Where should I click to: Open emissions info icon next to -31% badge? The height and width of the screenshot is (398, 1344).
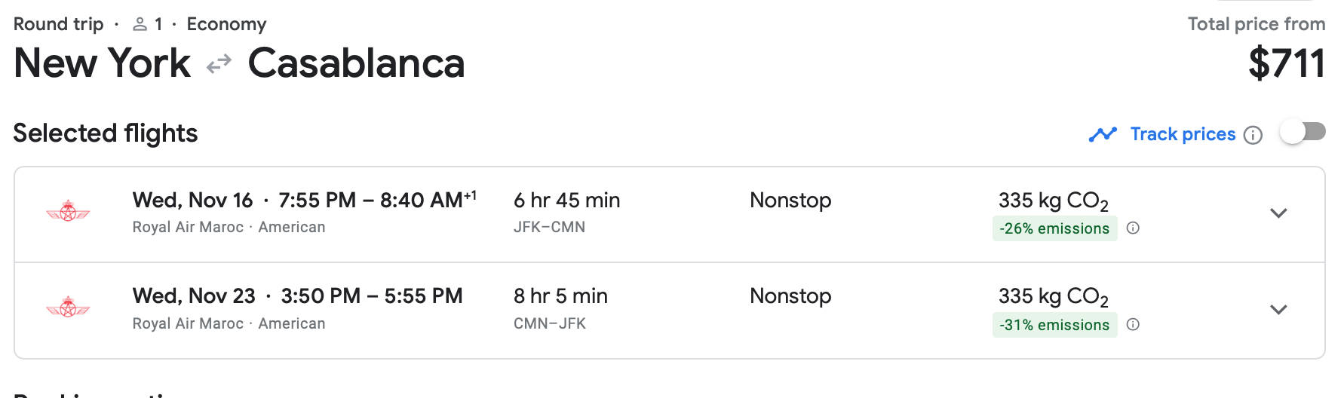click(x=1133, y=325)
